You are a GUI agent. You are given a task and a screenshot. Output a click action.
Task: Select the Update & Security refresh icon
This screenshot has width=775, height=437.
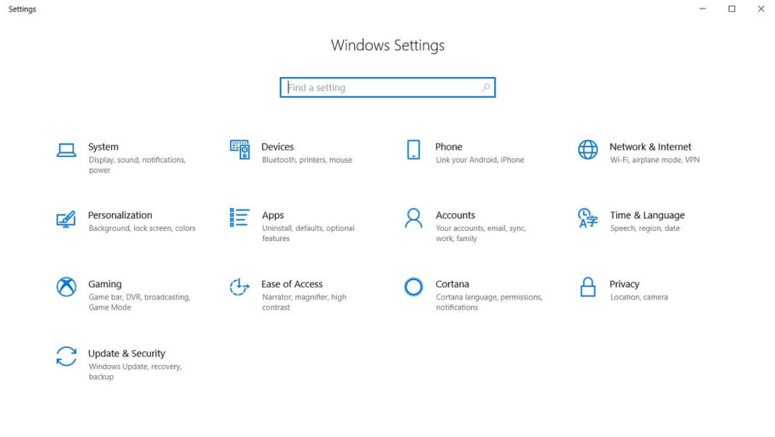point(66,356)
